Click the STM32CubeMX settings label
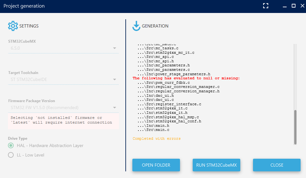Screen dimensions: 306x178 (22, 41)
